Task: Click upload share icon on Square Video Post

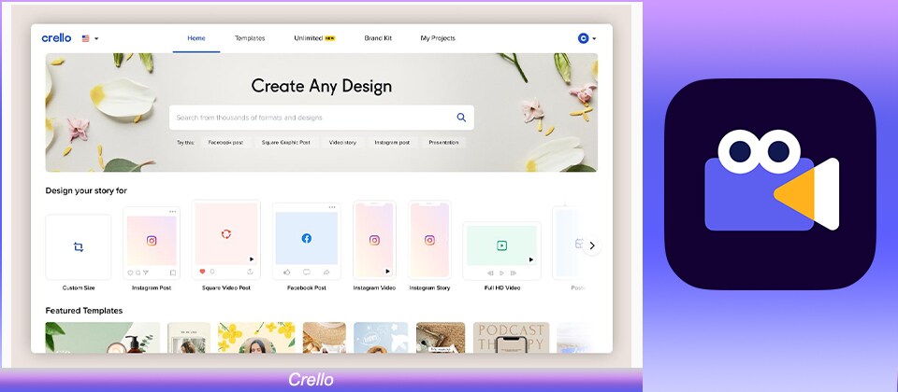Action: [x=251, y=272]
